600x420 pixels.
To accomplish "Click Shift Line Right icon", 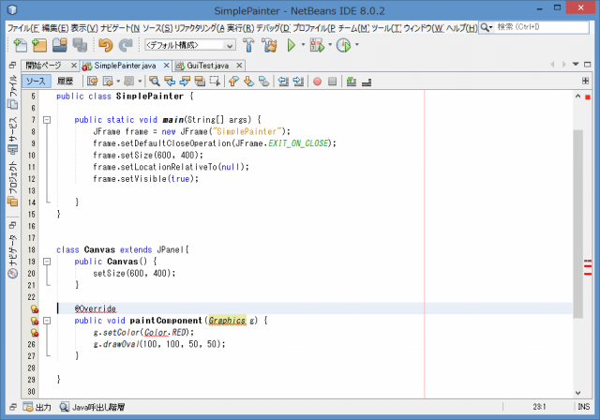I will (298, 81).
